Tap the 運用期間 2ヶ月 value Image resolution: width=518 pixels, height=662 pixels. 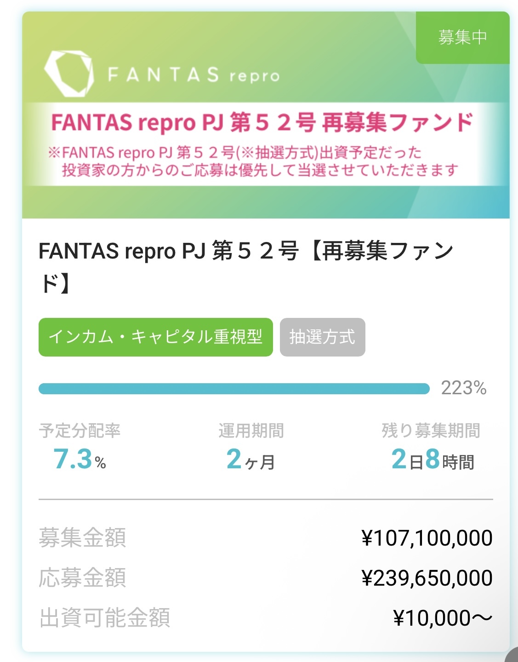(250, 460)
